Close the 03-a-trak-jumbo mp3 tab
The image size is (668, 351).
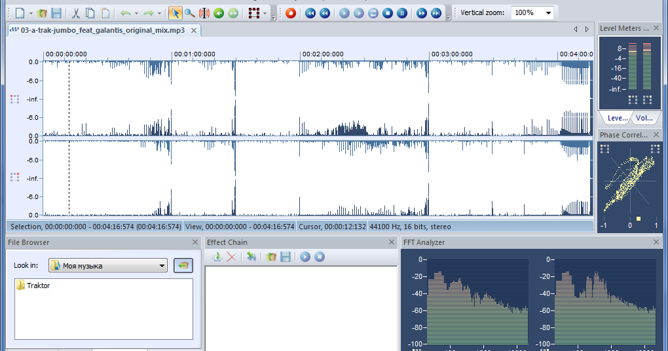coord(194,30)
